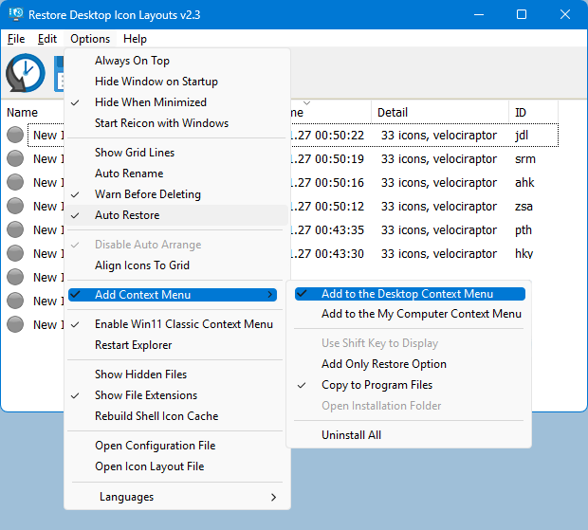Click the app icon in title bar
The width and height of the screenshot is (588, 530).
[16, 14]
